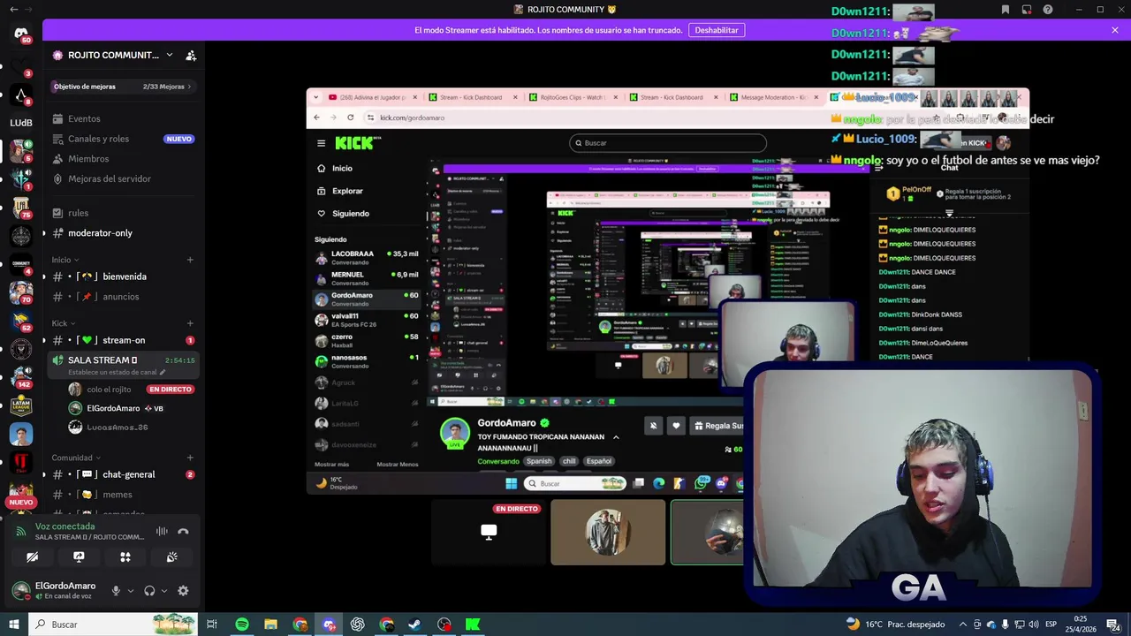Open Kick app from taskbar
1131x636 pixels.
[473, 625]
